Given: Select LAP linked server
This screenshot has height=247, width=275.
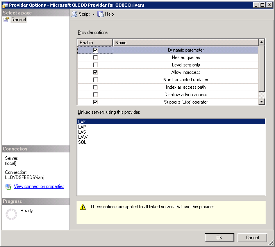Looking at the screenshot, I should pos(82,127).
